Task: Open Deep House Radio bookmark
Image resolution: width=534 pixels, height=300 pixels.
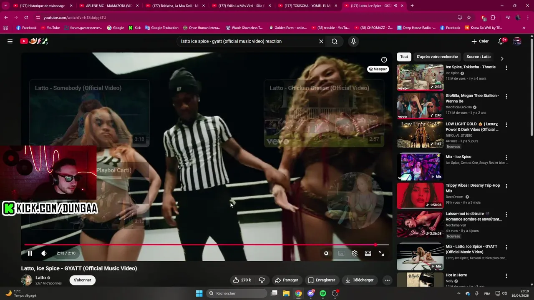Action: (416, 28)
